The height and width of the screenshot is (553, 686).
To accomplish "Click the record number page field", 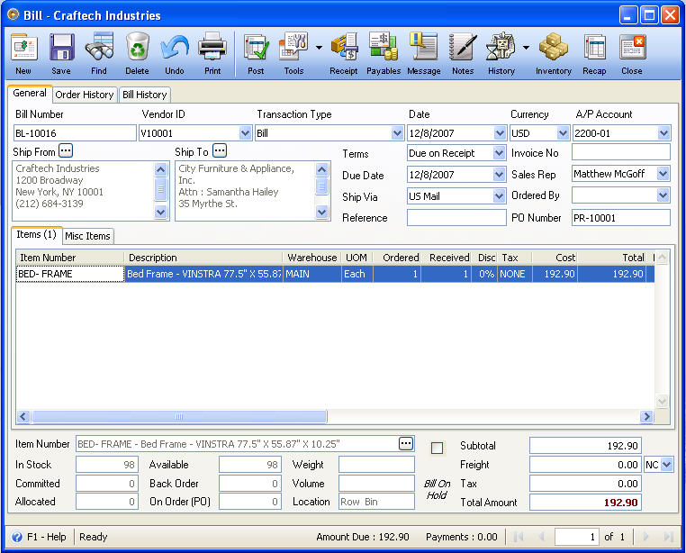I will (577, 537).
